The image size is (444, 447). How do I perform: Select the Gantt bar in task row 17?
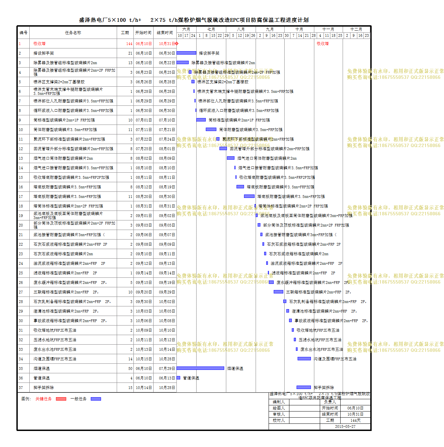point(249,196)
